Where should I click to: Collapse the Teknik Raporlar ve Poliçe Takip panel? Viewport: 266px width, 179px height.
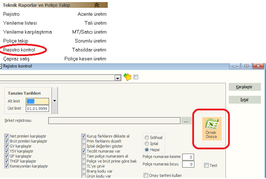(96, 5)
